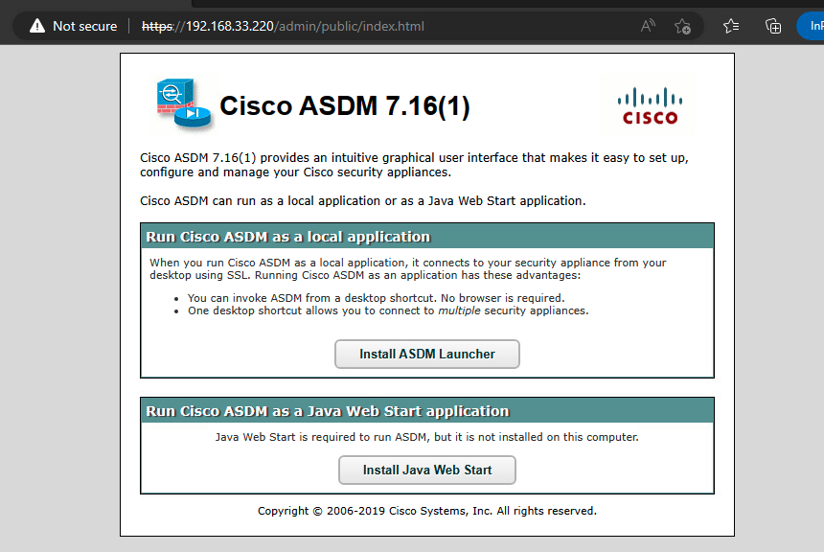Click the Run Cisco ASDM as a local application header

[427, 237]
